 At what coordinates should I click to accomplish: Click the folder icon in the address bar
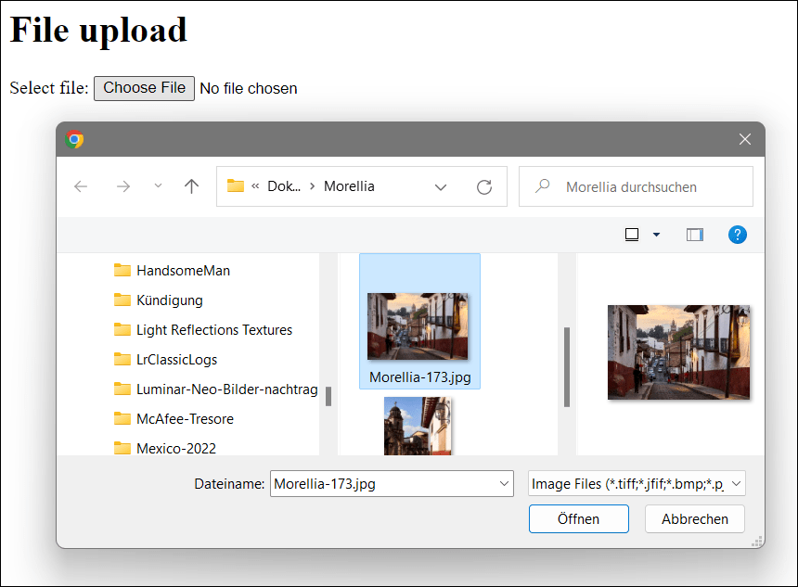236,186
